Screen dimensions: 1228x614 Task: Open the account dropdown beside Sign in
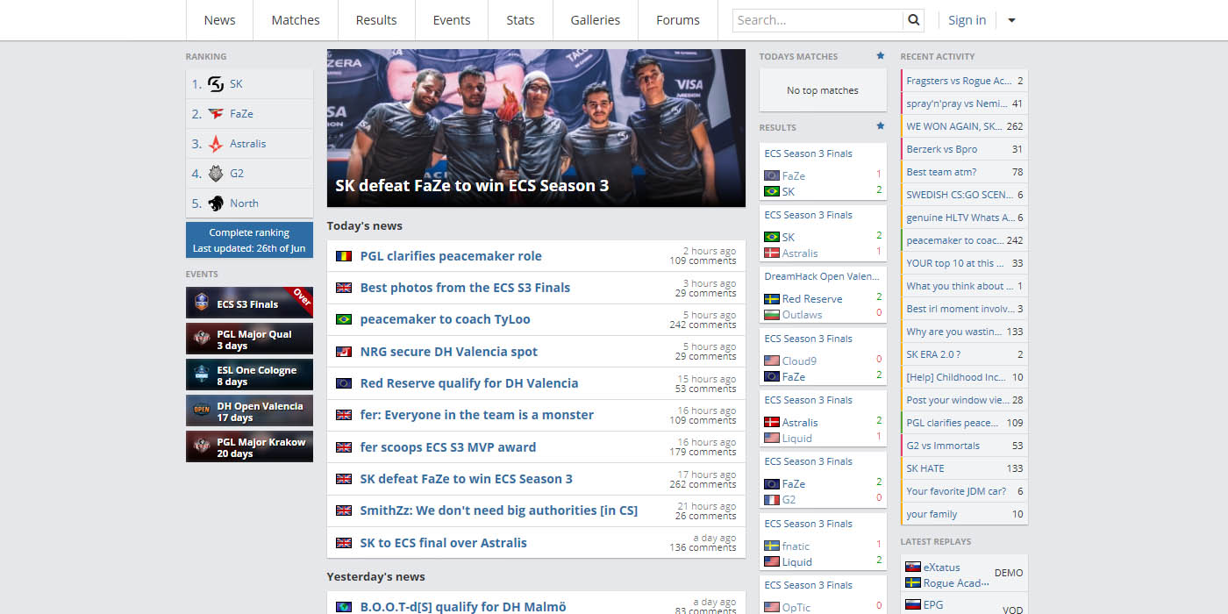[1010, 19]
